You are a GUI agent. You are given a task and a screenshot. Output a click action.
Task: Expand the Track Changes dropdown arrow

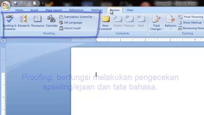[x=163, y=29]
